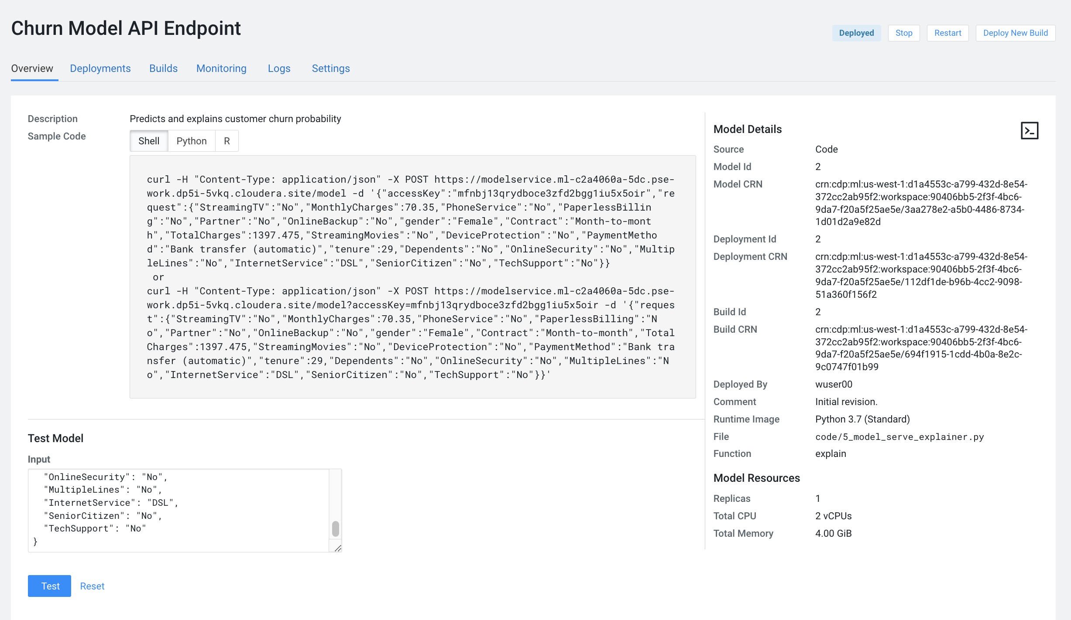This screenshot has height=620, width=1071.
Task: Go to the Monitoring tab
Action: click(x=221, y=68)
